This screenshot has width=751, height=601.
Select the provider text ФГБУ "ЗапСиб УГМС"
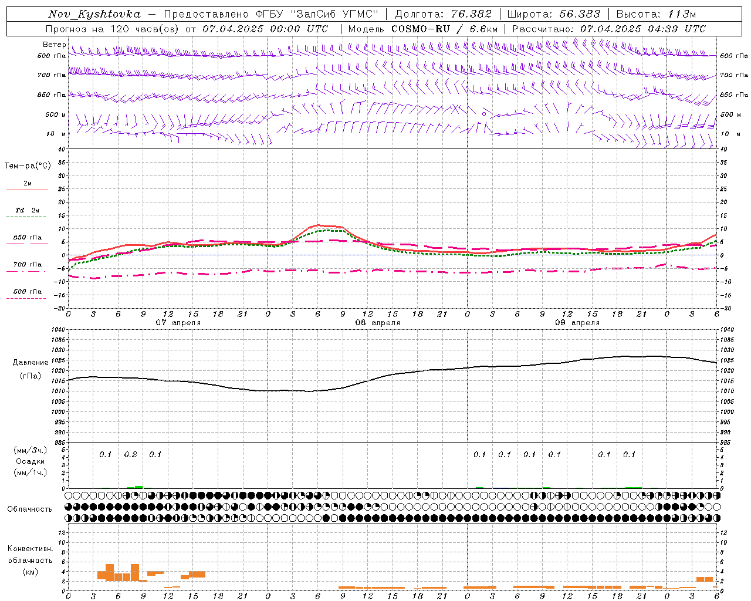(317, 14)
